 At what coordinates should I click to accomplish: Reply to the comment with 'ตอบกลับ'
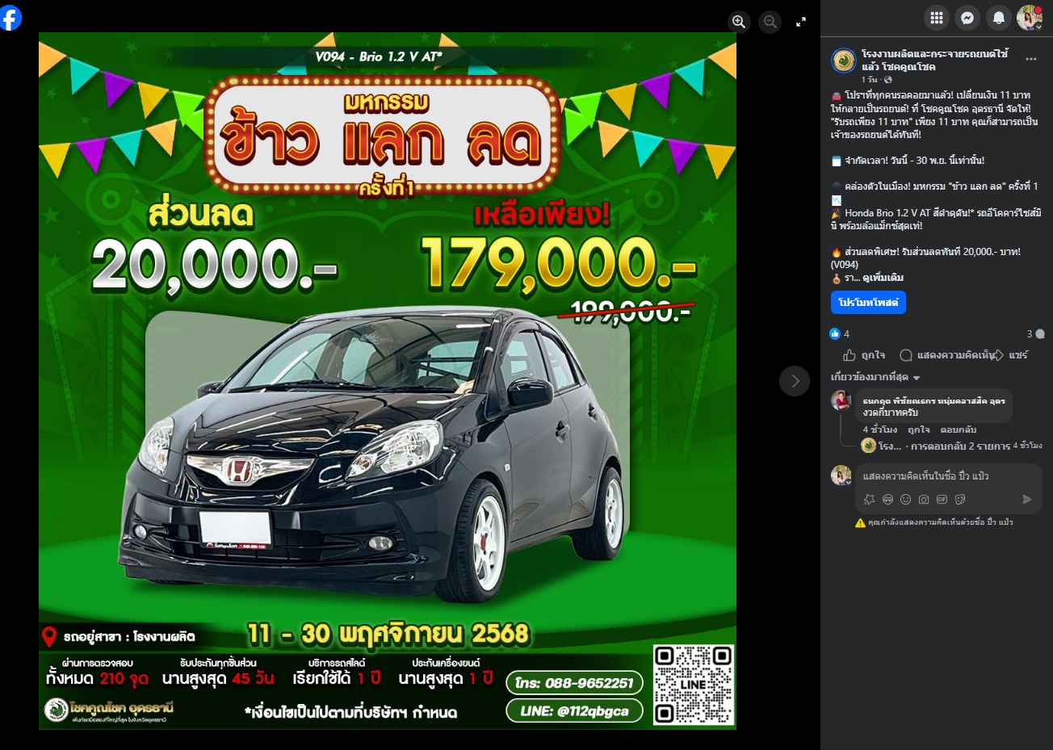pos(959,430)
